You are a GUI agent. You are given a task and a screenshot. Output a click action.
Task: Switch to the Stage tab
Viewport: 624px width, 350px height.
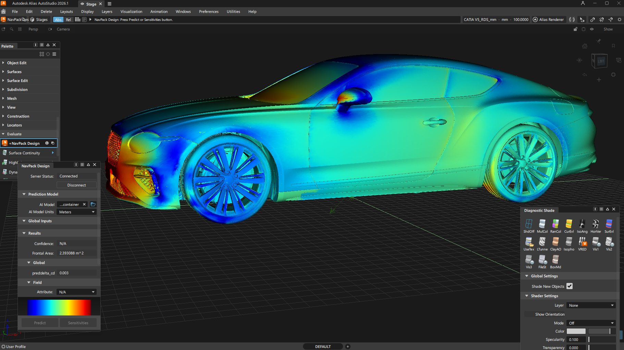91,4
